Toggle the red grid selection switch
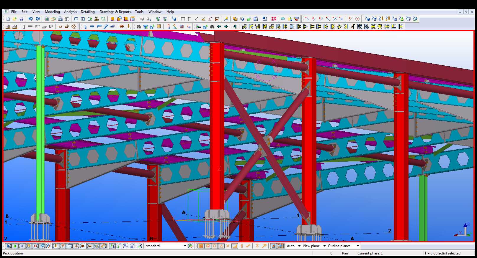This screenshot has width=477, height=258. pos(35,246)
